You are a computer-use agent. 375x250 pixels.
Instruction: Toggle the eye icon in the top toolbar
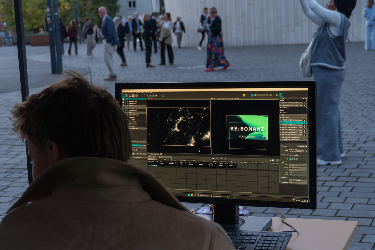255,95
